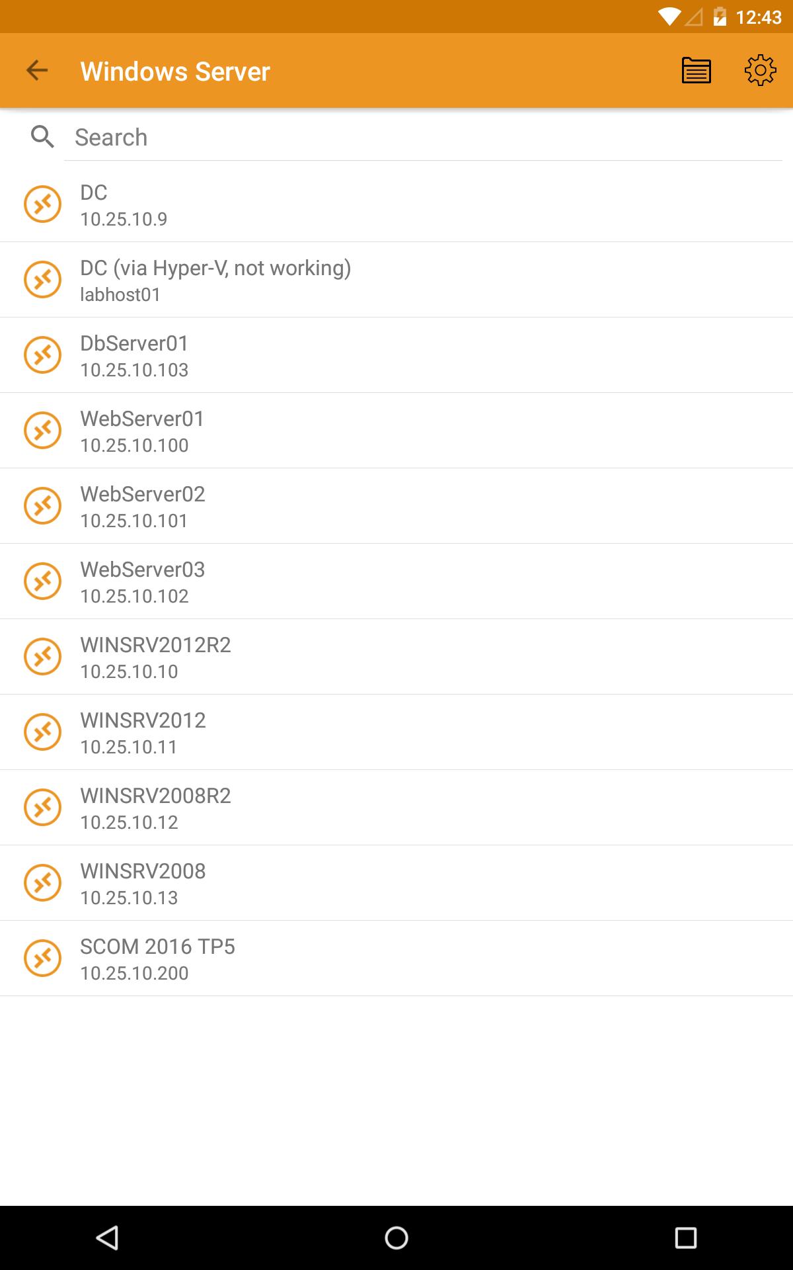Tap the RDP icon beside WINSRV2012R2

(42, 656)
